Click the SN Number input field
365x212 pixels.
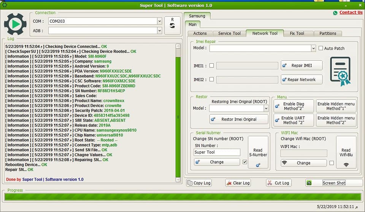(217, 152)
